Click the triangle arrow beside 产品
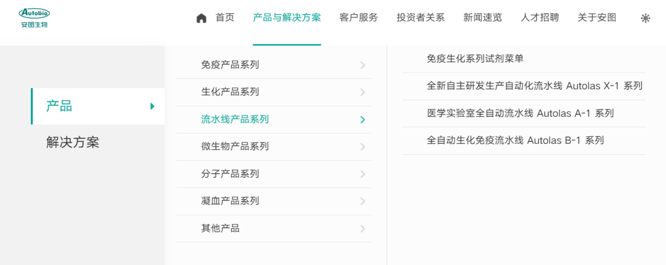 click(x=152, y=106)
